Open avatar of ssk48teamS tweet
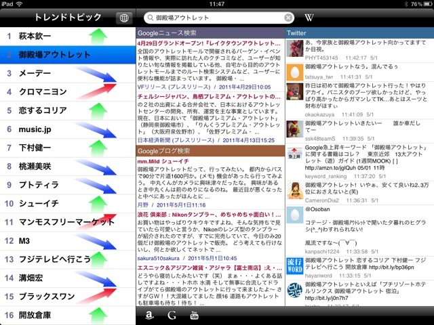The height and width of the screenshot is (325, 434). point(295,129)
